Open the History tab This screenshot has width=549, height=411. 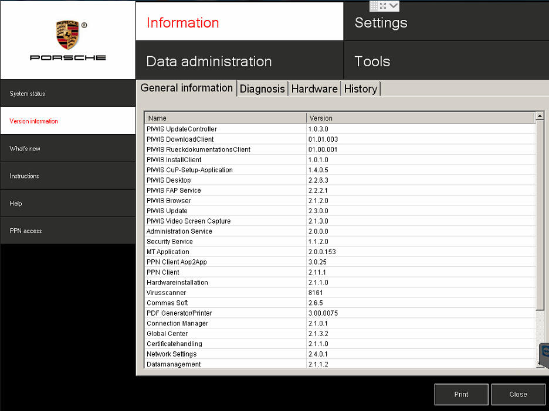pyautogui.click(x=361, y=89)
